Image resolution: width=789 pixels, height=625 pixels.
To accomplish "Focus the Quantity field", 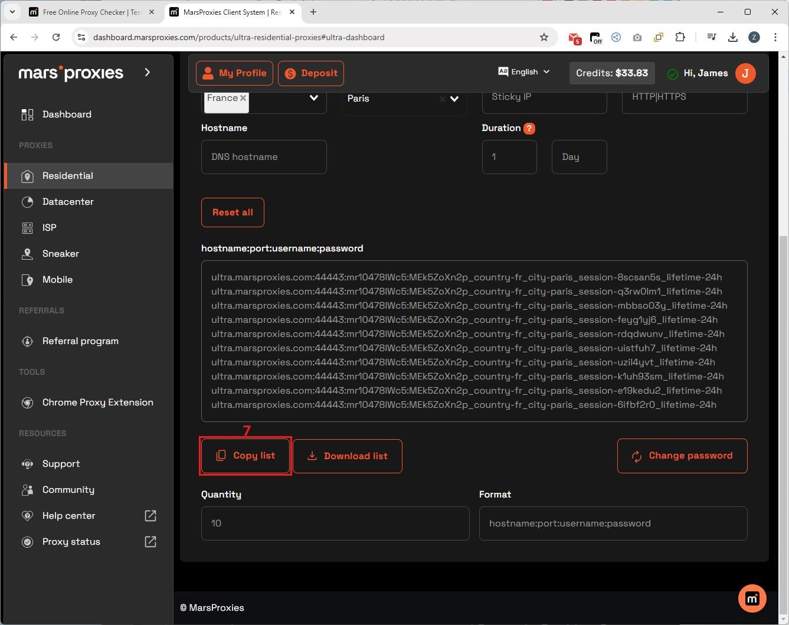I will [x=335, y=523].
